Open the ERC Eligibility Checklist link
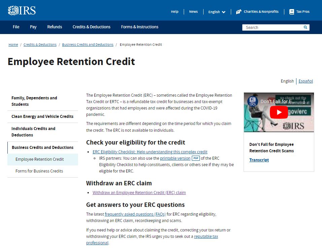The width and height of the screenshot is (322, 249). coord(150,152)
